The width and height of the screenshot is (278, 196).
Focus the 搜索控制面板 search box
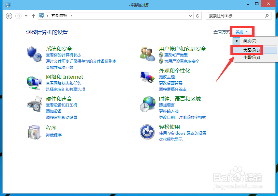coord(239,16)
